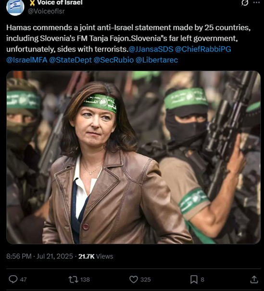Open the three-dot more options menu
Viewport: 264px width, 291px height.
click(258, 2)
